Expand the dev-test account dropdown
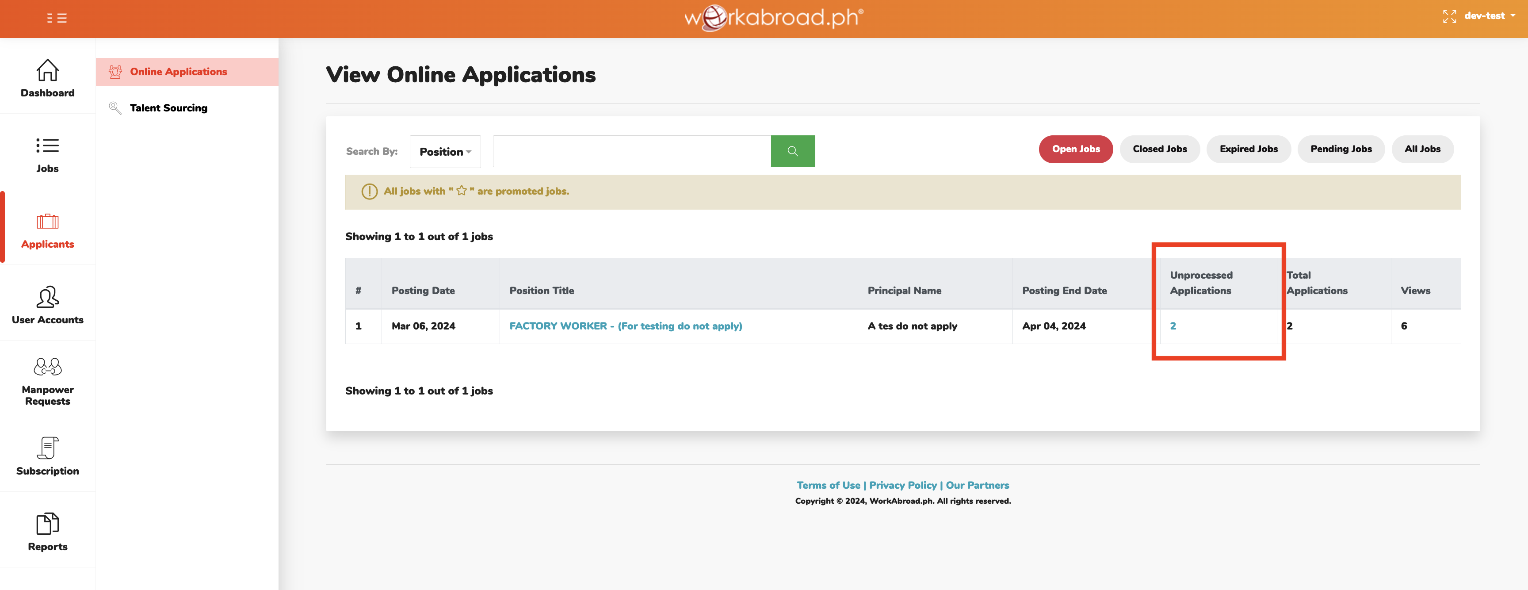 [1486, 16]
